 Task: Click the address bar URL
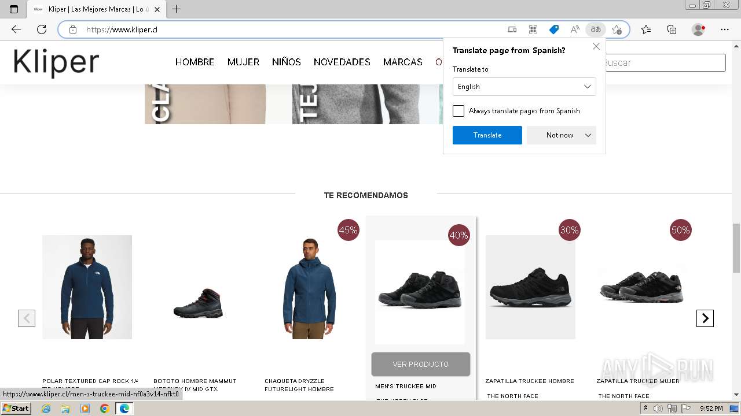pyautogui.click(x=122, y=29)
